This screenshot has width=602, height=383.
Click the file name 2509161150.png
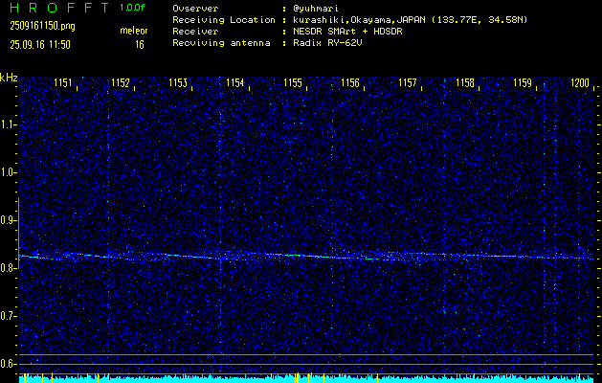[43, 26]
